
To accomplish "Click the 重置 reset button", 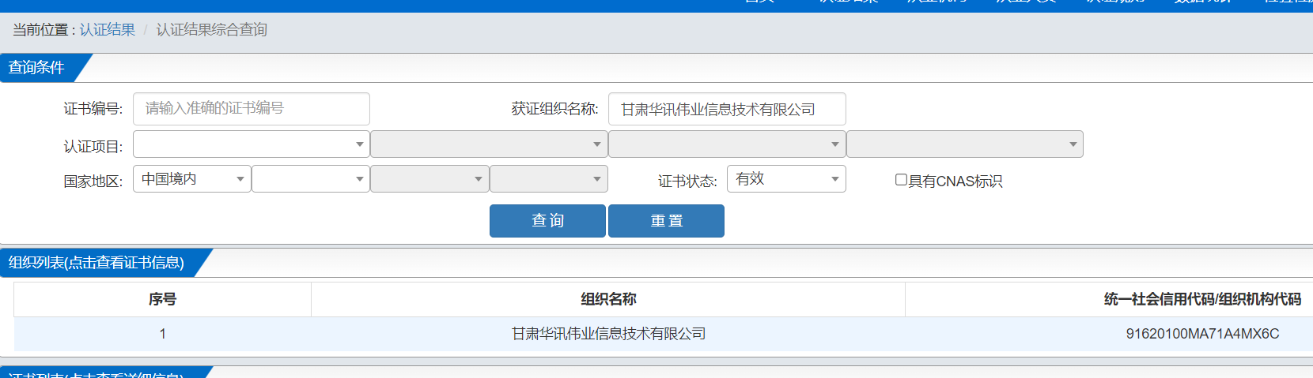I will click(x=666, y=221).
